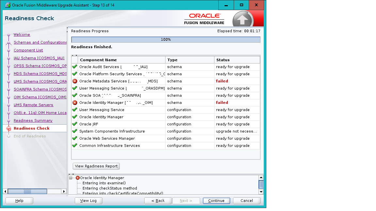This screenshot has width=376, height=211.
Task: Click the step bullet beside Welcome
Action: [8, 35]
